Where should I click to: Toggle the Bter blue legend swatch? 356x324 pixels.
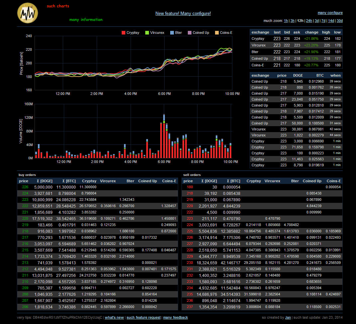(172, 33)
